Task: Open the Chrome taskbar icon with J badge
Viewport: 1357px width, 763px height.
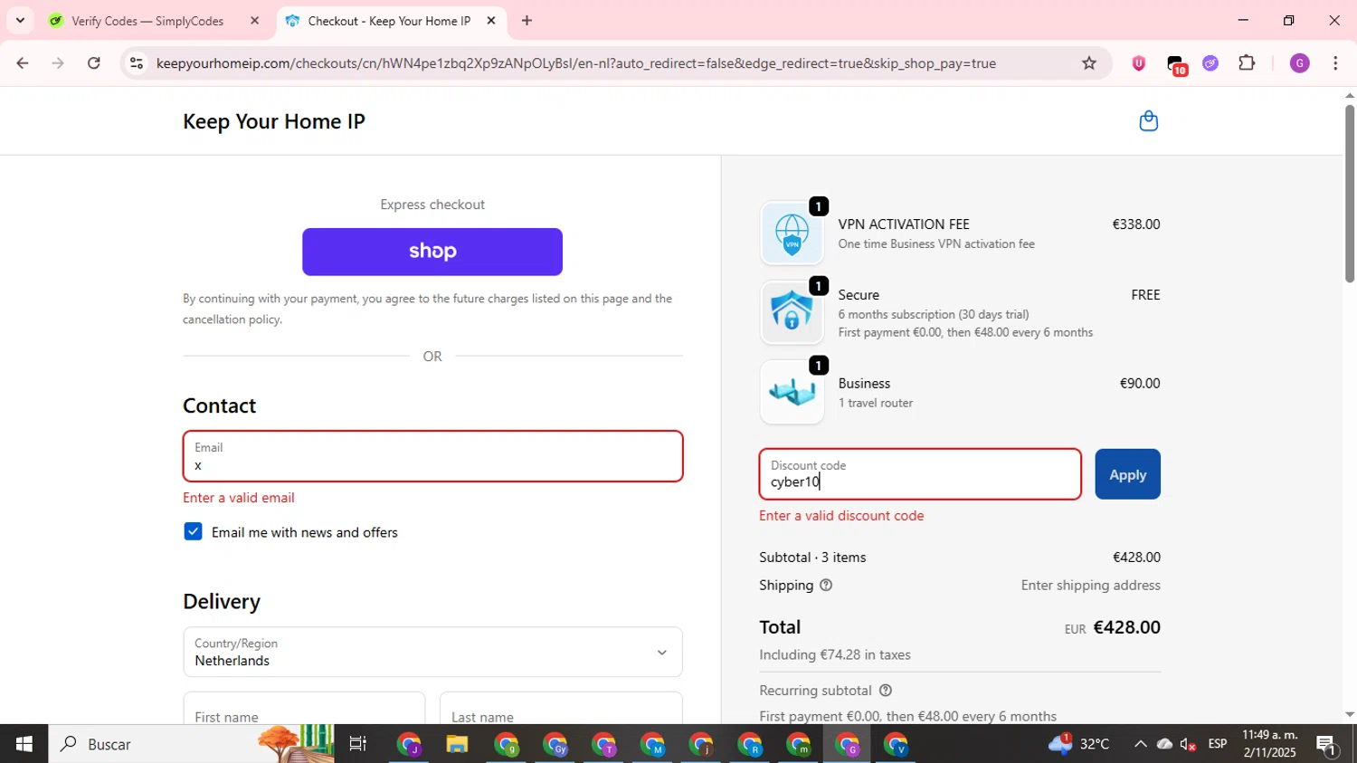Action: pyautogui.click(x=409, y=744)
